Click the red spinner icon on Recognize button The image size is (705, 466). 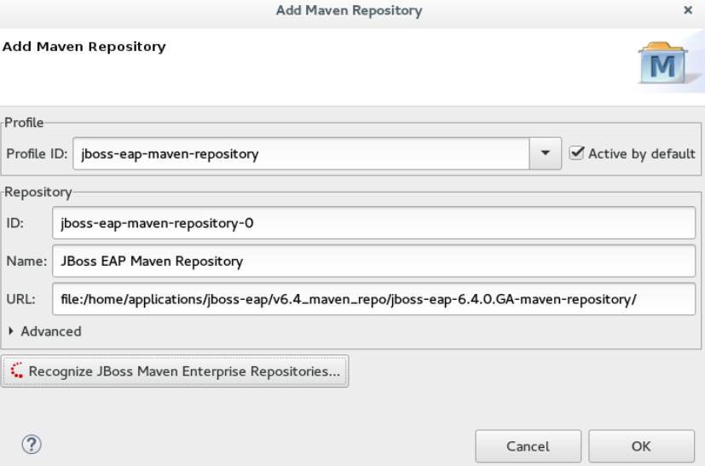[x=16, y=371]
